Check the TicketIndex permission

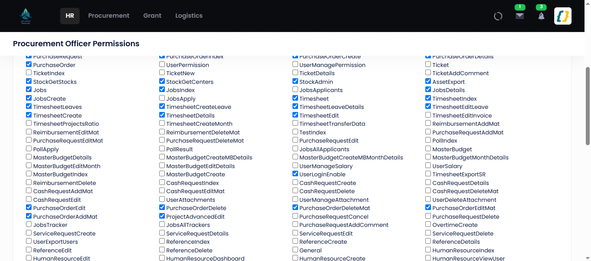click(x=29, y=73)
